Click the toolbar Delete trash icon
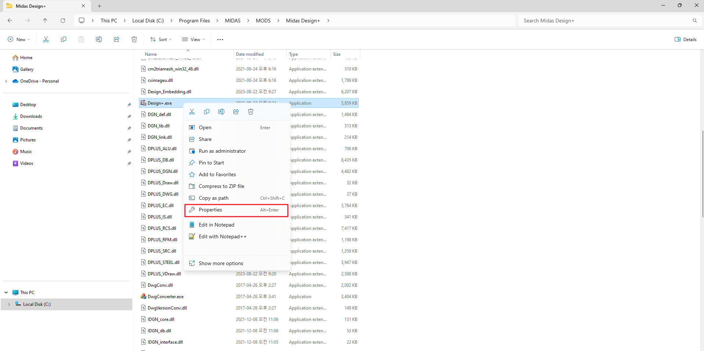This screenshot has height=351, width=704. click(x=134, y=39)
